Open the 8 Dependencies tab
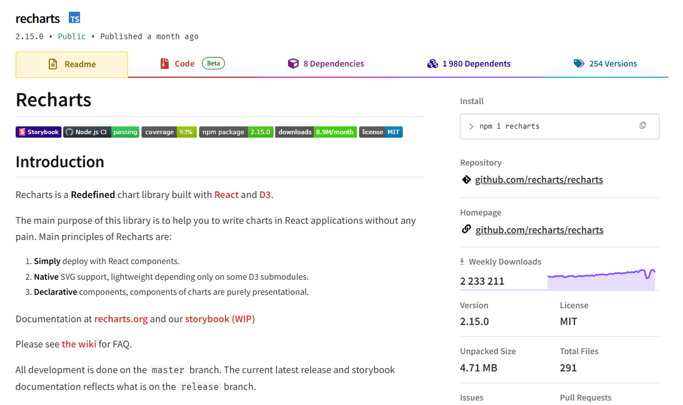 (x=326, y=64)
